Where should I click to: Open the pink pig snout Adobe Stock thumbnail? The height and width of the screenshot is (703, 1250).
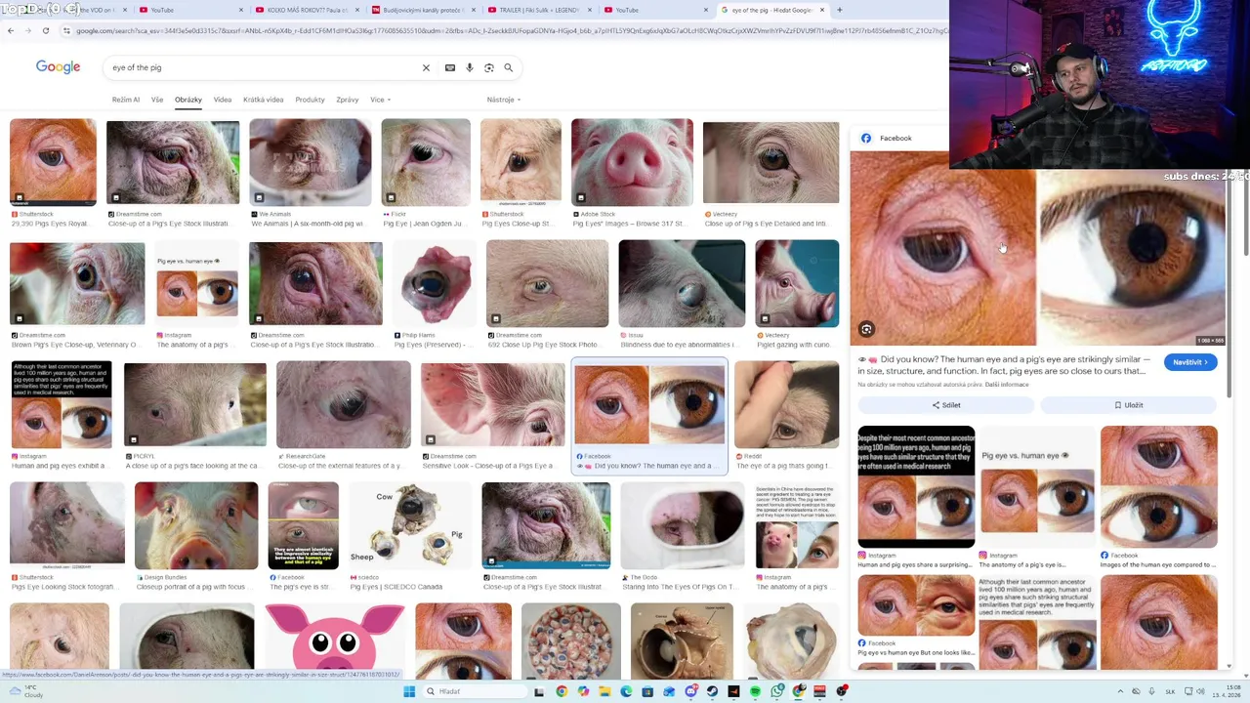632,162
